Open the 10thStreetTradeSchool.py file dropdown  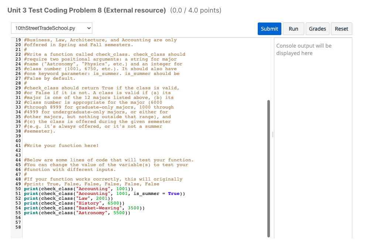tap(52, 28)
